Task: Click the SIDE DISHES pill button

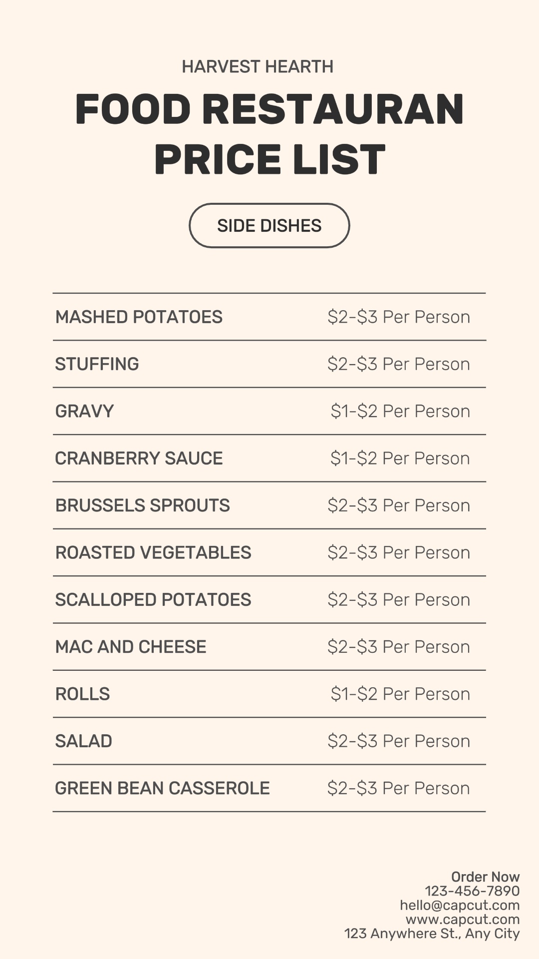Action: (x=269, y=225)
